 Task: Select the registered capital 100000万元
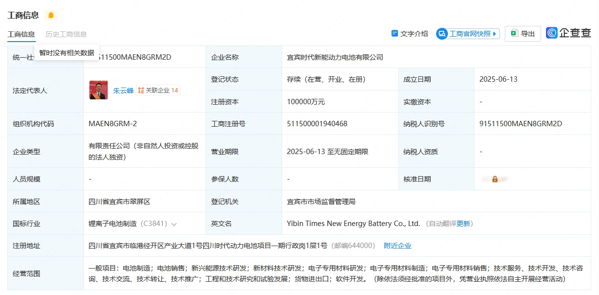306,102
